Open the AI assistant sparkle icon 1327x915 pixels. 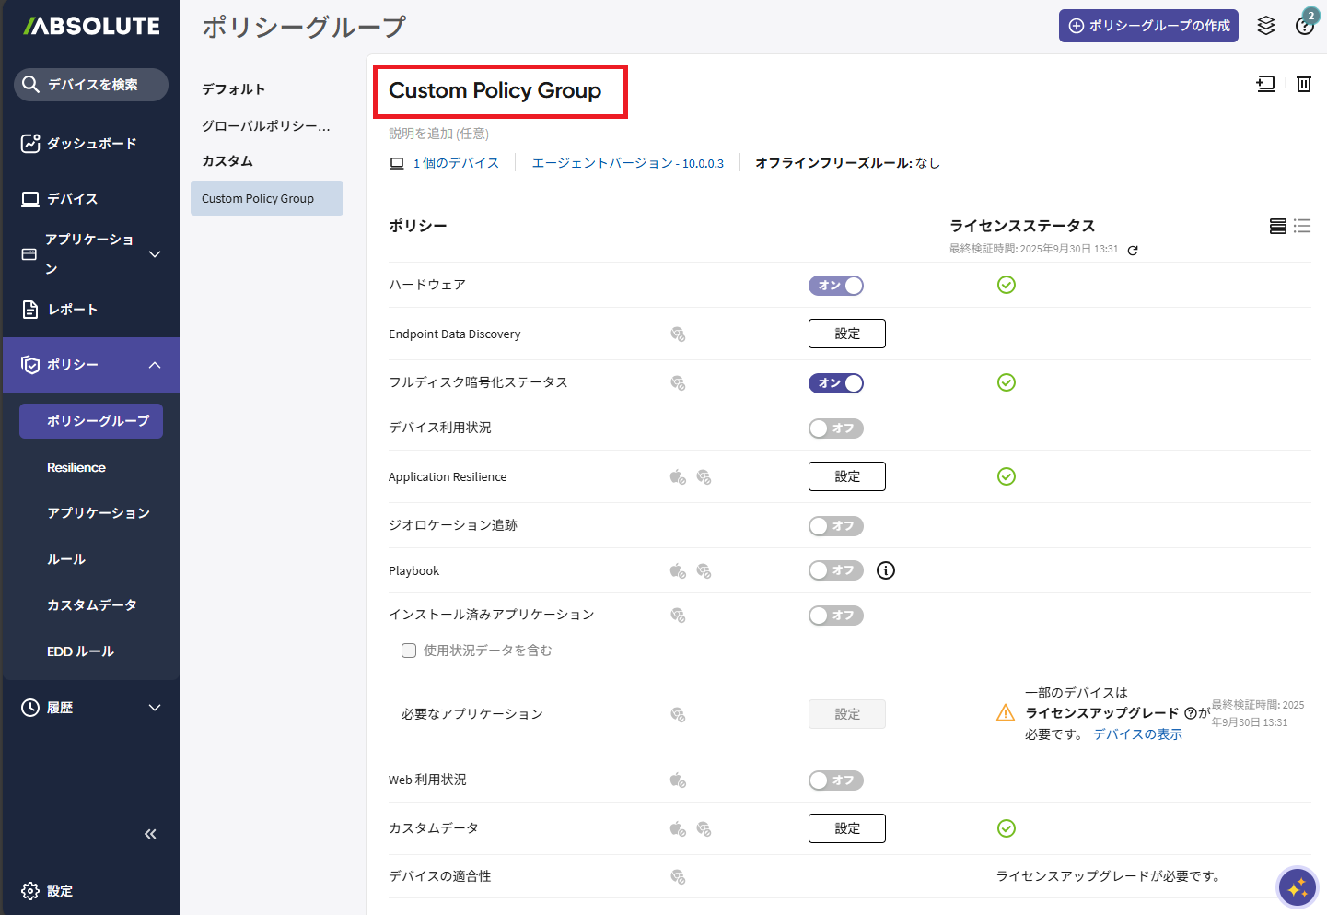coord(1298,887)
